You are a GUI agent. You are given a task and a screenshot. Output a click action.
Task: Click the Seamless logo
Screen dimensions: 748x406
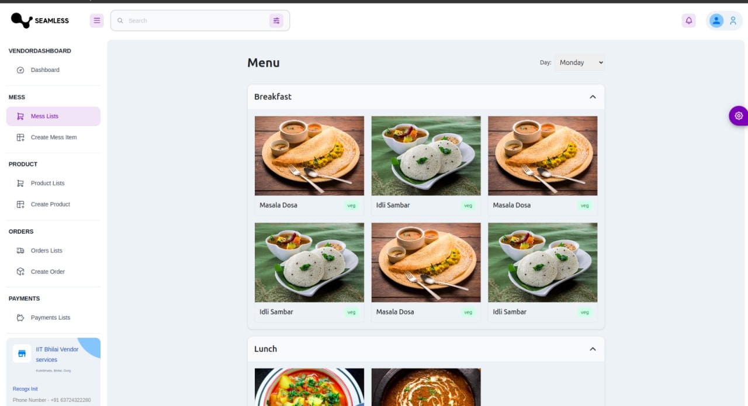(x=40, y=20)
